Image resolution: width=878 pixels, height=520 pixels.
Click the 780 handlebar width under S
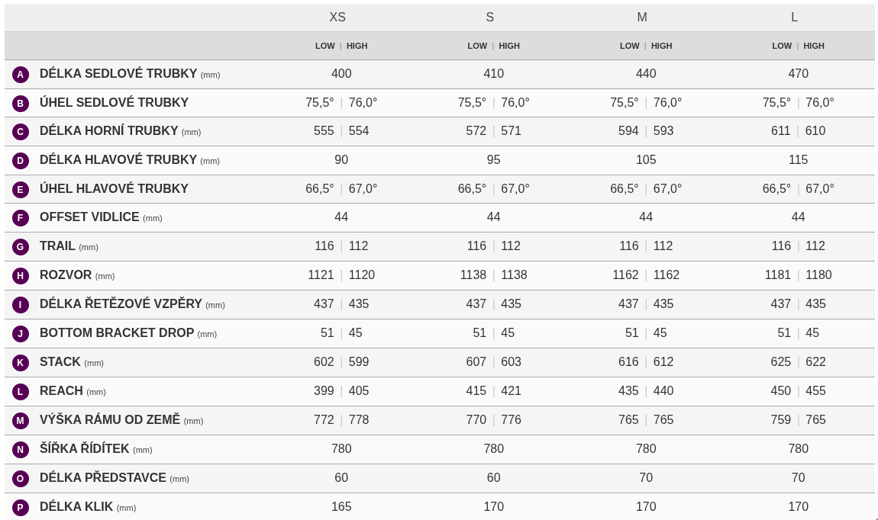point(494,449)
